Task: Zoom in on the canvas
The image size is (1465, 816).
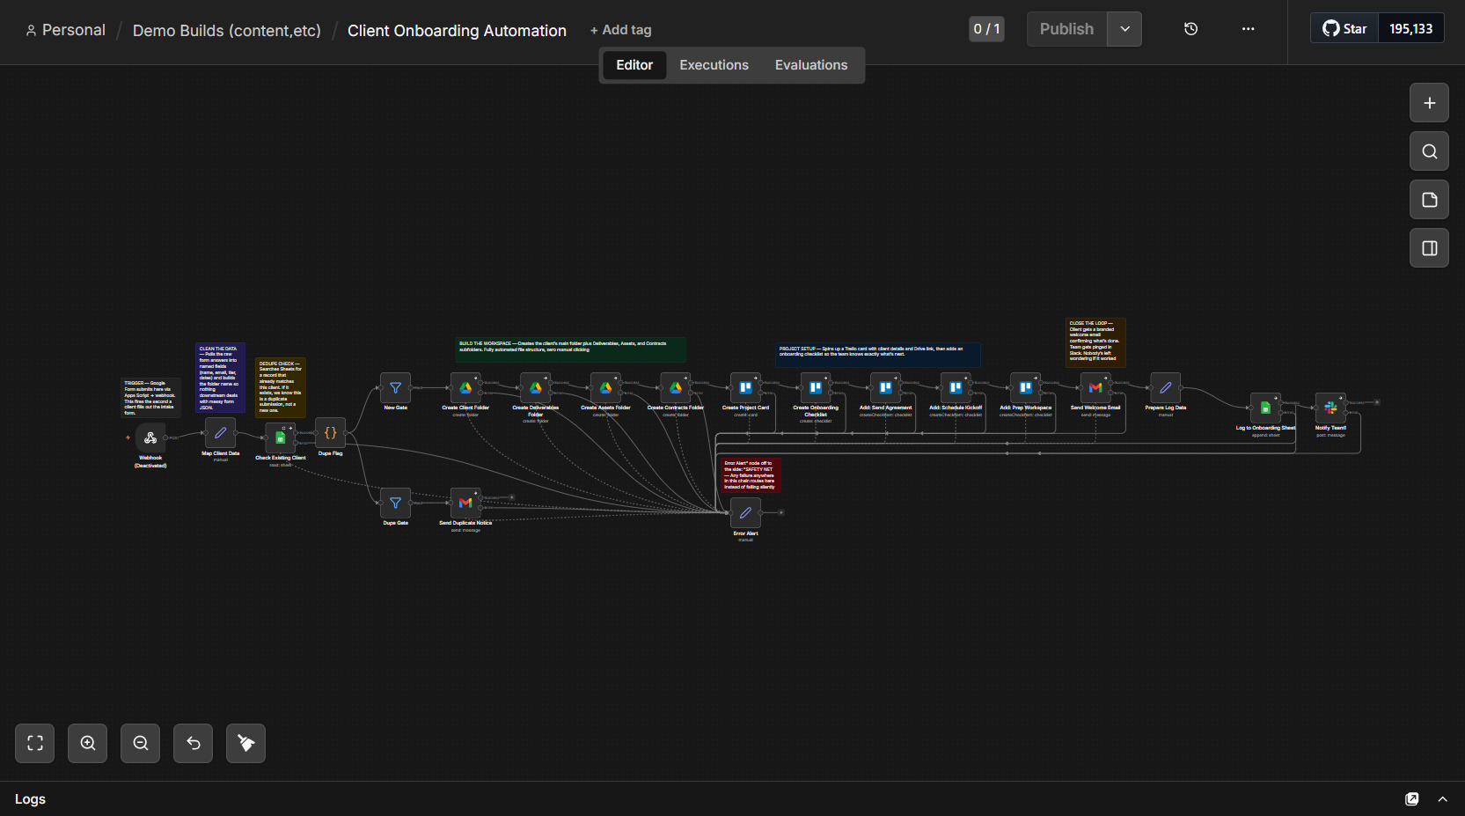Action: click(x=88, y=743)
